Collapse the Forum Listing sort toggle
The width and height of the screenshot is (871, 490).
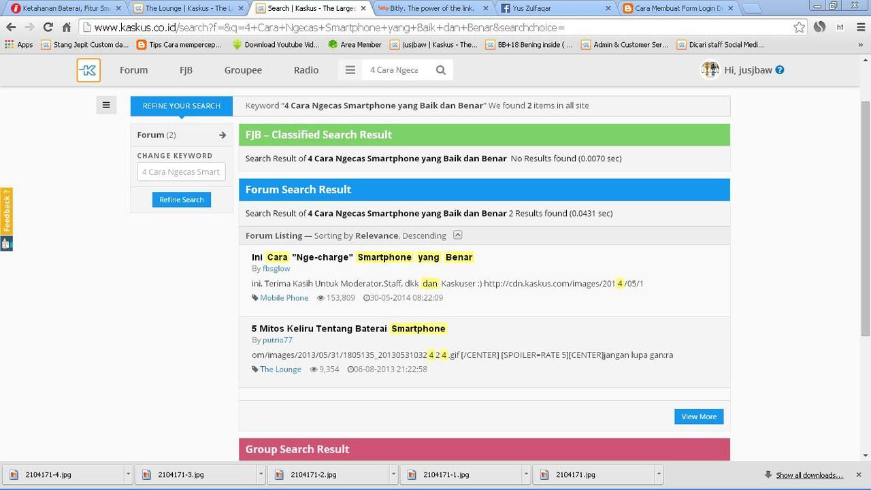(x=458, y=235)
